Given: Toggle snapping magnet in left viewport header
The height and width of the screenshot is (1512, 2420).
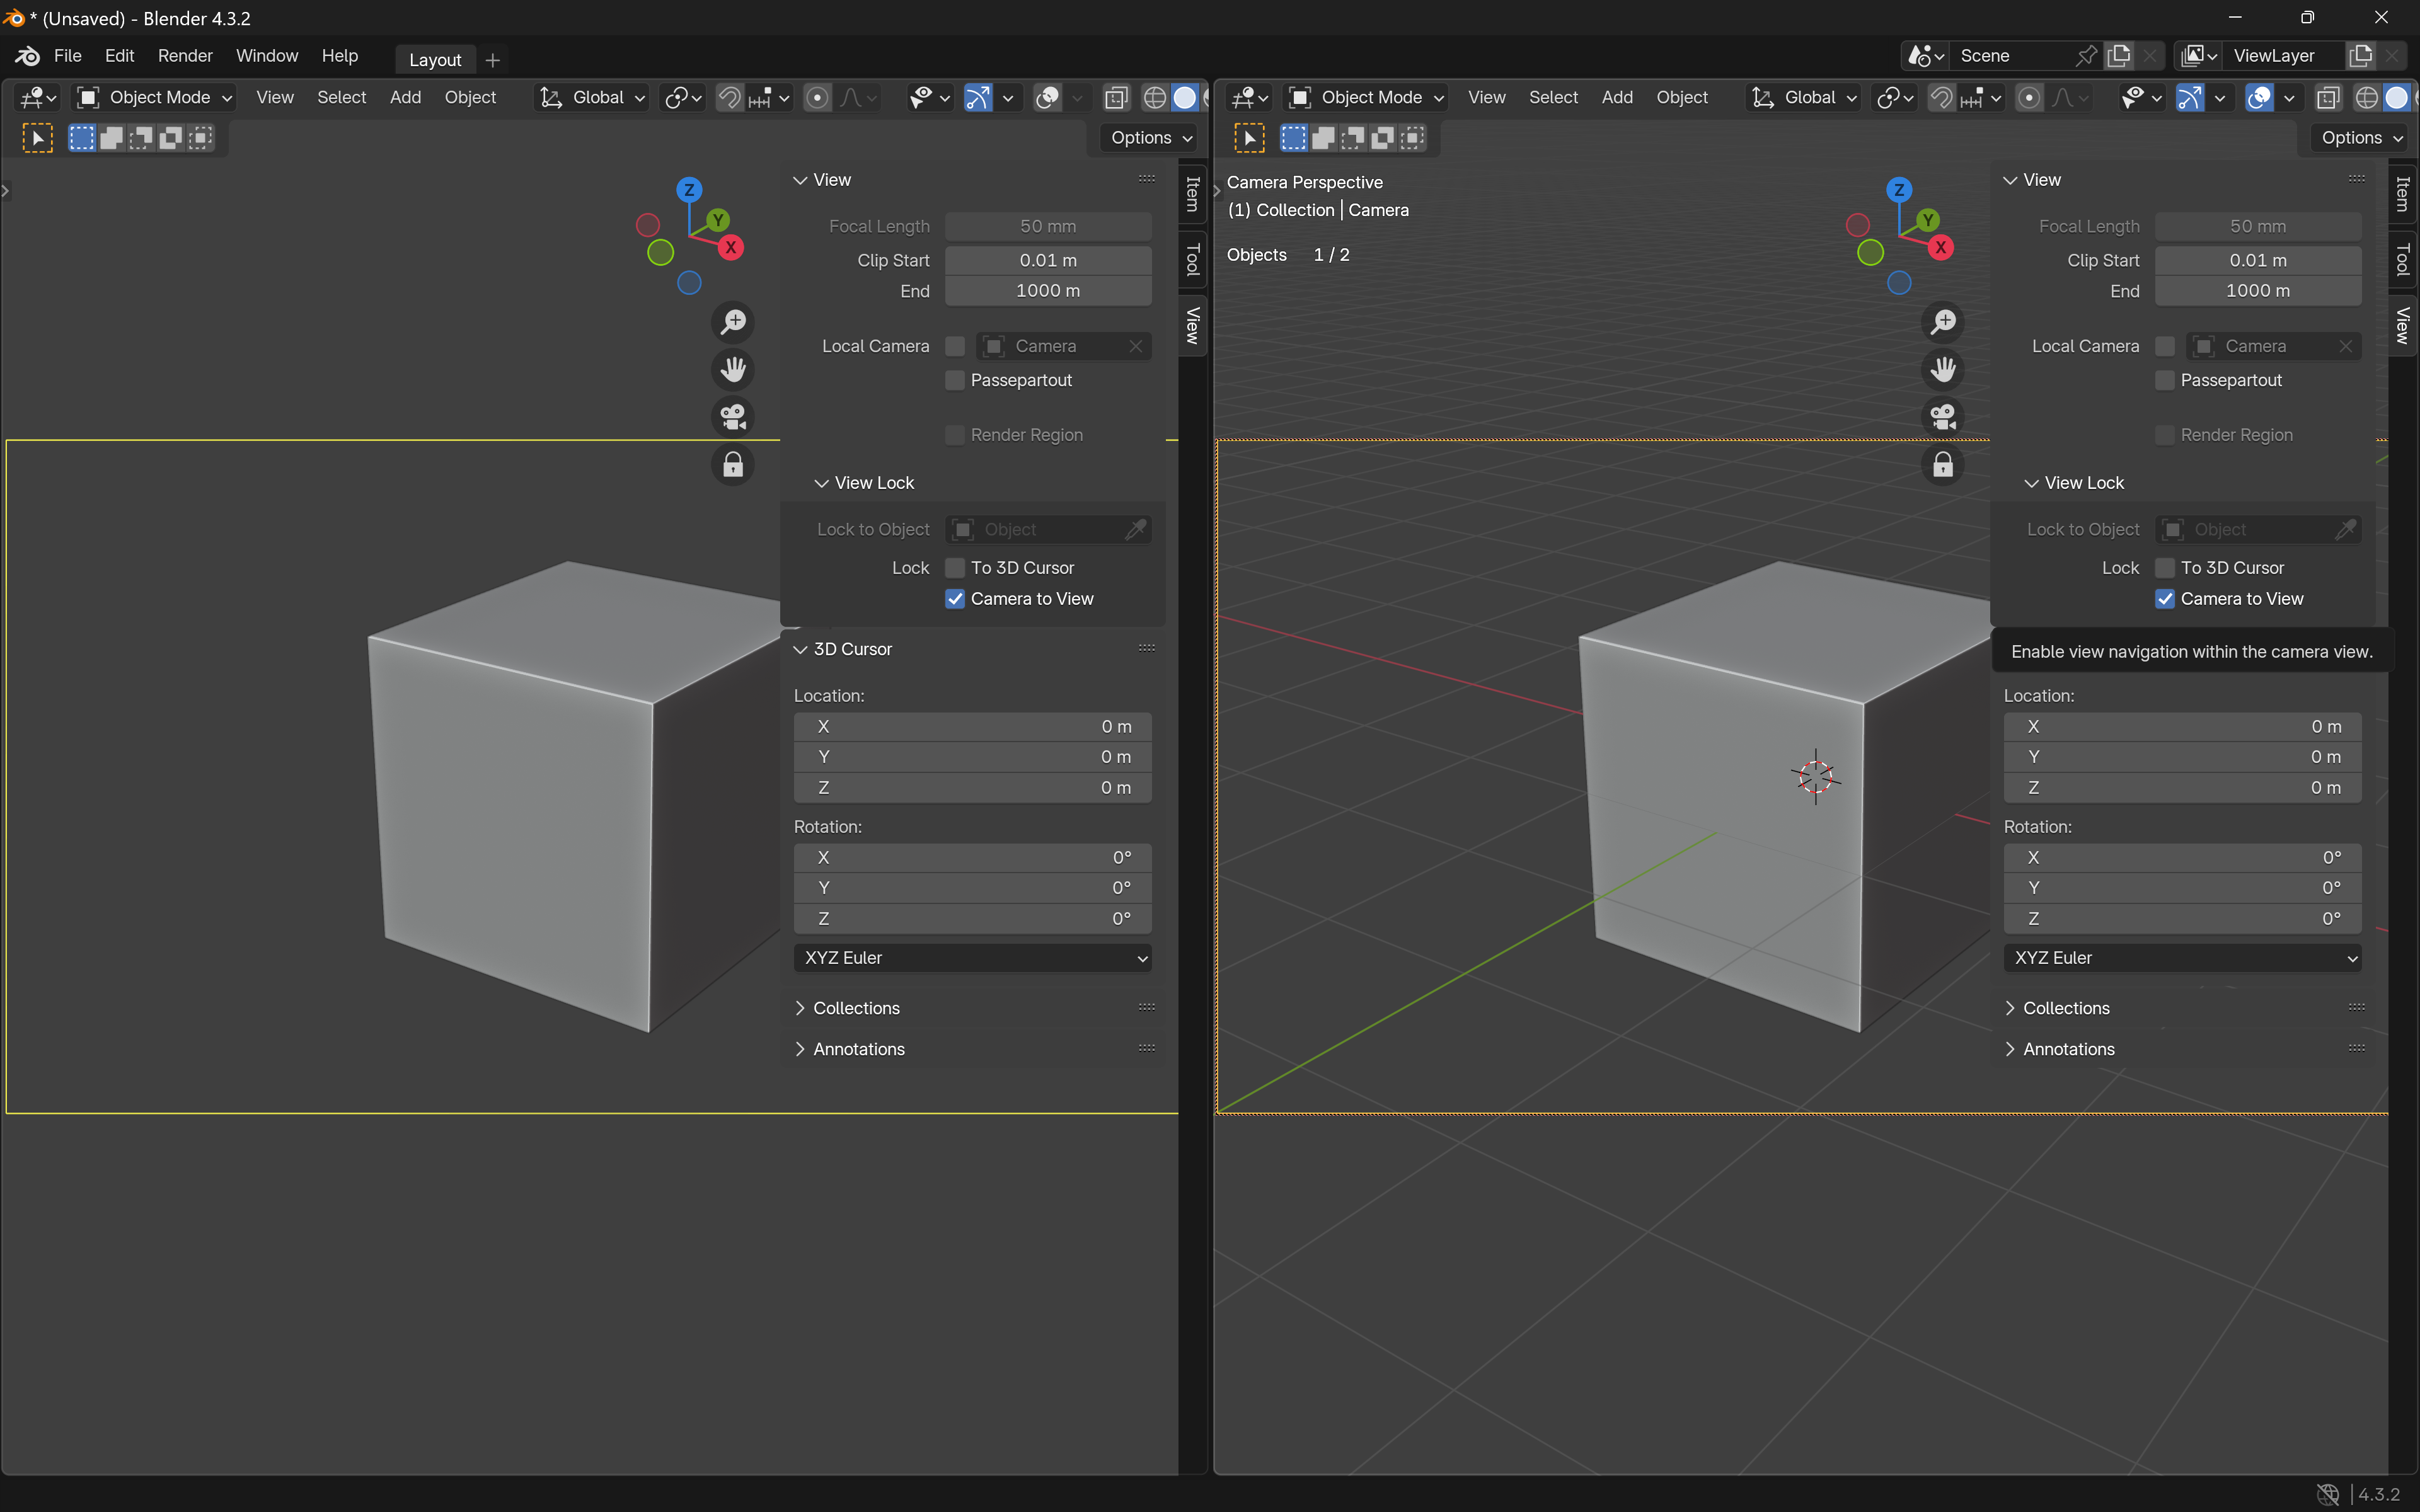Looking at the screenshot, I should click(x=730, y=97).
